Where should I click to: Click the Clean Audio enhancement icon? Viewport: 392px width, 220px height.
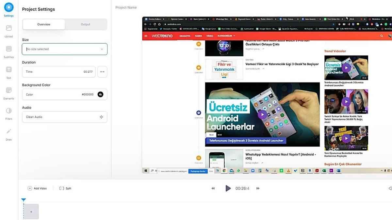[x=101, y=117]
